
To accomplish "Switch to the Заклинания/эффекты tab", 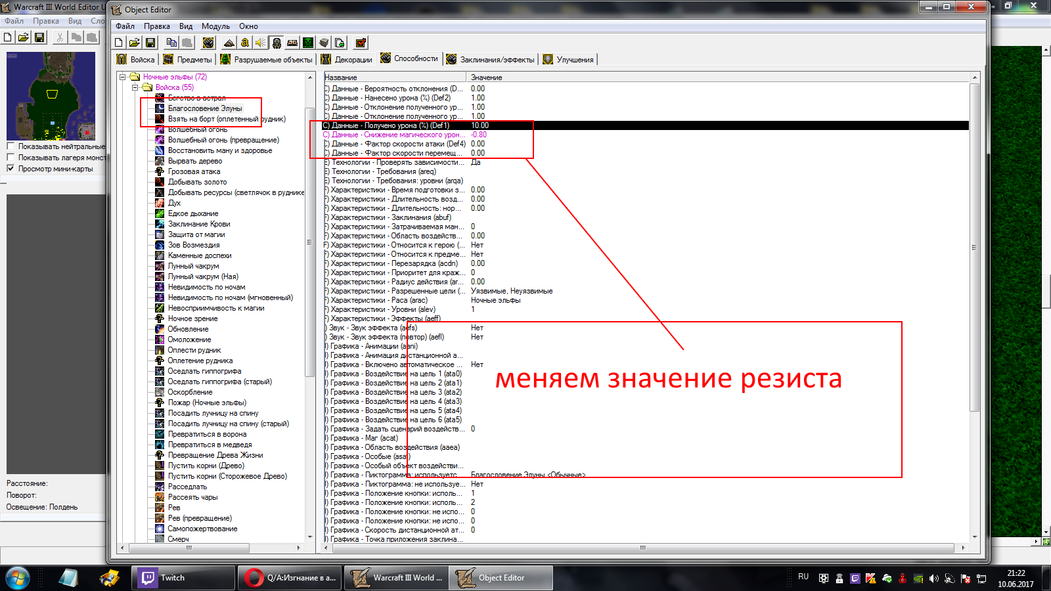I will tap(491, 60).
